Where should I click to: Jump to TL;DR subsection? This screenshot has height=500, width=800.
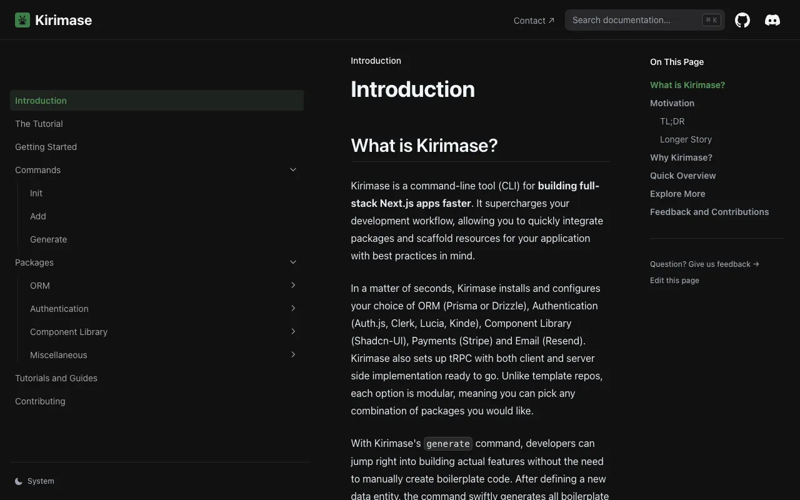click(x=672, y=121)
